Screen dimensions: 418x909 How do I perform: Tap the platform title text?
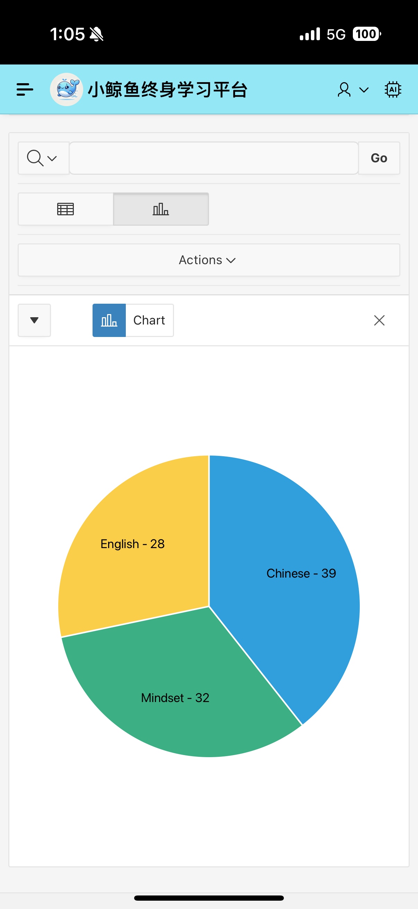[x=167, y=90]
